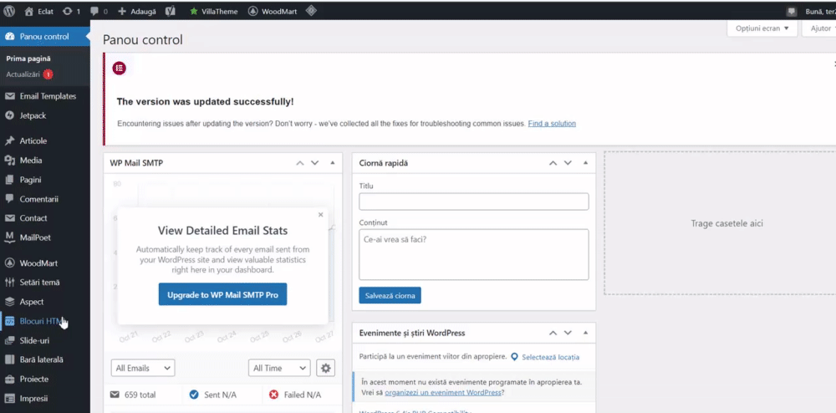Follow the Find a solution link
The image size is (836, 413).
pyautogui.click(x=552, y=124)
